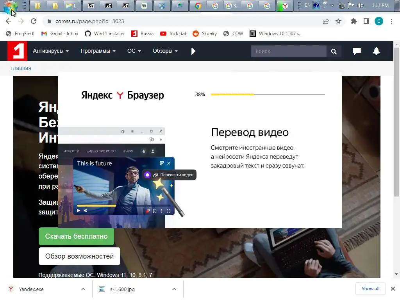
Task: Open options chevron for Yandex.exe download
Action: click(x=83, y=289)
